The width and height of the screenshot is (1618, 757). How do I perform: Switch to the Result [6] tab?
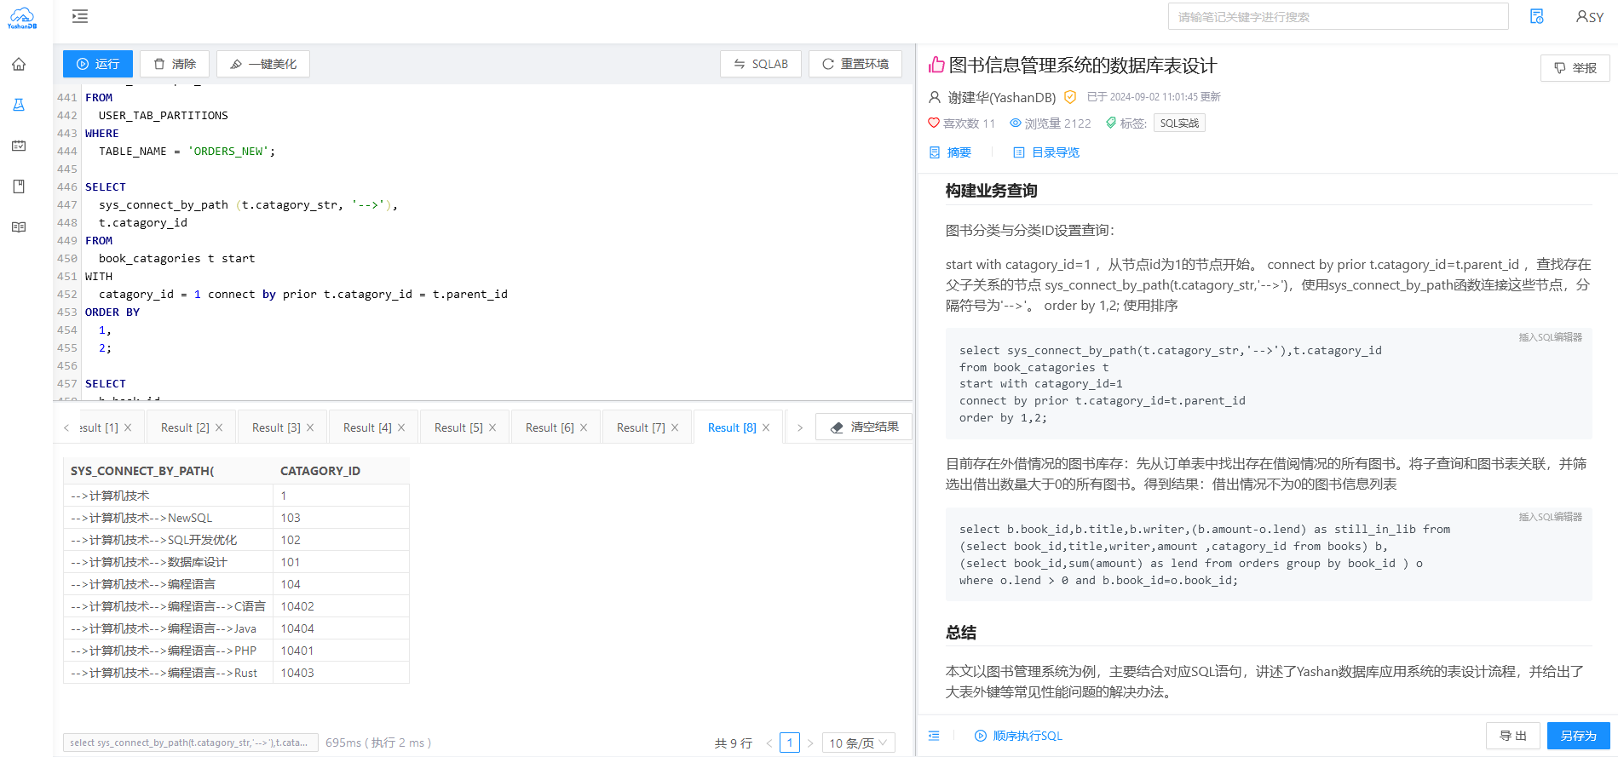(550, 427)
